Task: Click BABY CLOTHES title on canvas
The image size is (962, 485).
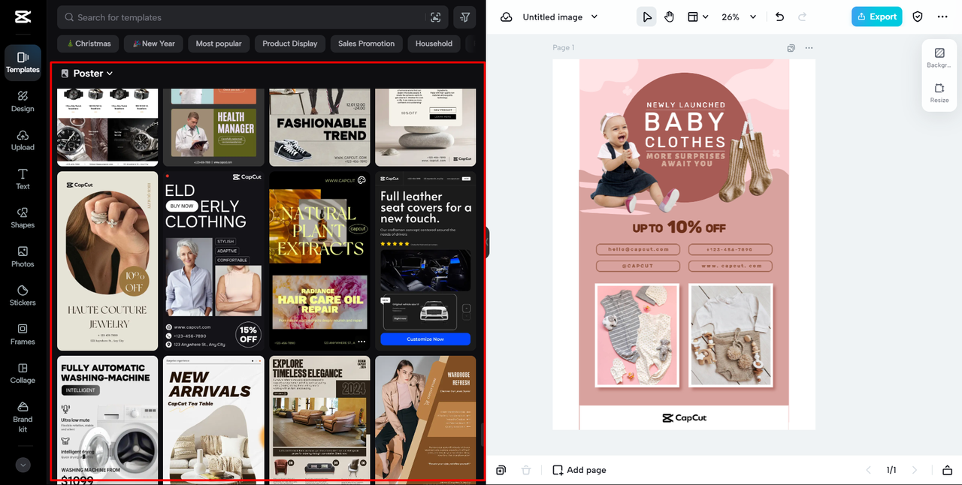Action: pos(685,131)
